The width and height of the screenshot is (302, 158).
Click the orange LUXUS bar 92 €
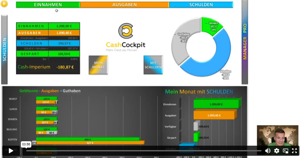tap(44, 112)
